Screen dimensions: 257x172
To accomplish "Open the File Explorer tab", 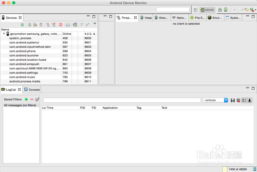I will 198,18.
